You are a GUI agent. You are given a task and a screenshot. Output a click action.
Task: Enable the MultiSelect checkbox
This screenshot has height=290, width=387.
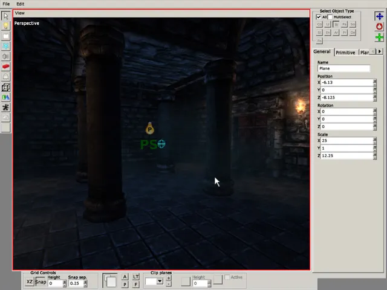(x=330, y=17)
